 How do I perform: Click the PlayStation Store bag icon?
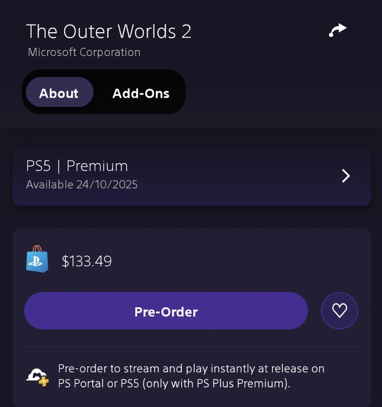[x=37, y=260]
